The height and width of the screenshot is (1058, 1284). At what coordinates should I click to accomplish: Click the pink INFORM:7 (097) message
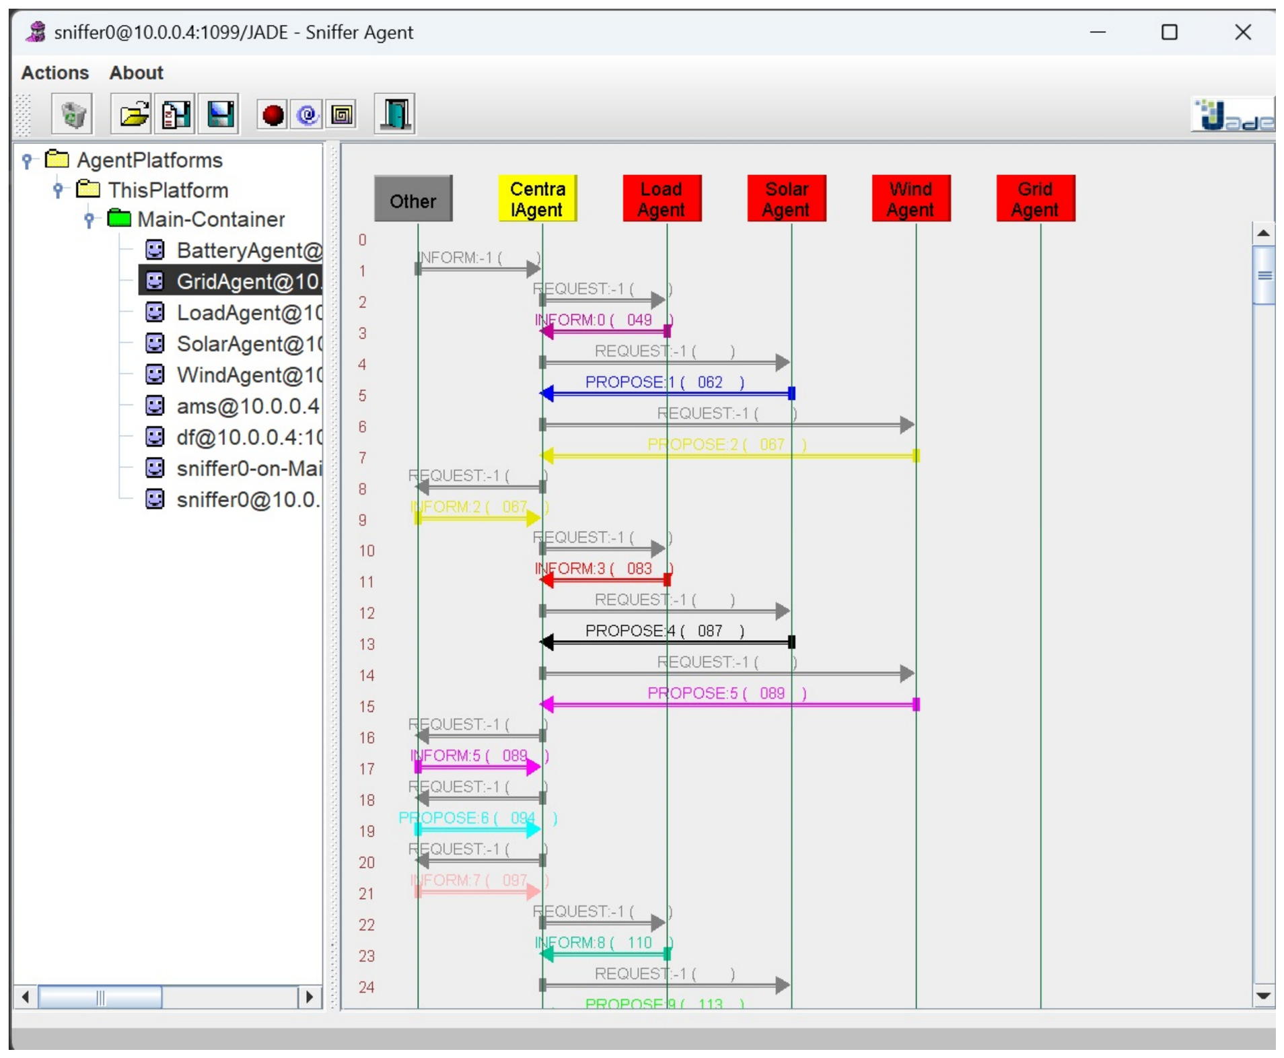tap(480, 886)
